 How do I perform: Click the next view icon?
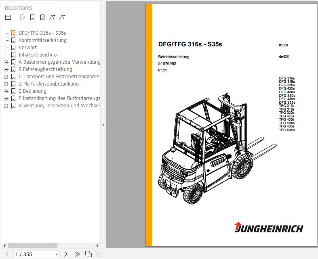click(x=100, y=254)
